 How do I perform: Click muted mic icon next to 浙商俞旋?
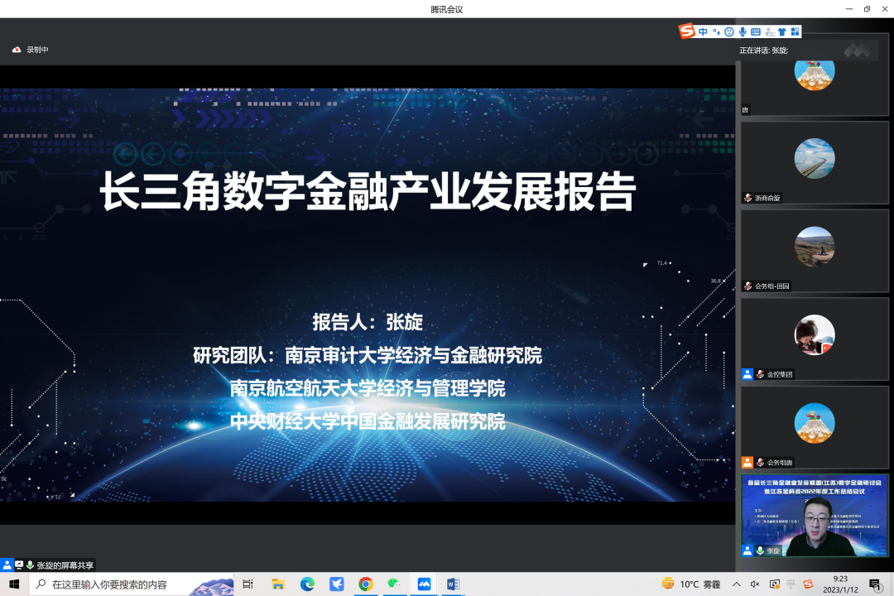pyautogui.click(x=748, y=198)
